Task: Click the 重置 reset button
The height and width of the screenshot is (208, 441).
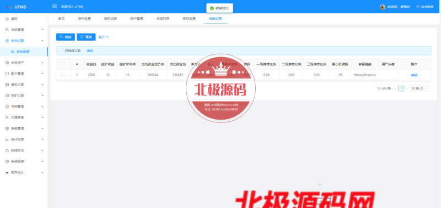Action: coord(86,37)
